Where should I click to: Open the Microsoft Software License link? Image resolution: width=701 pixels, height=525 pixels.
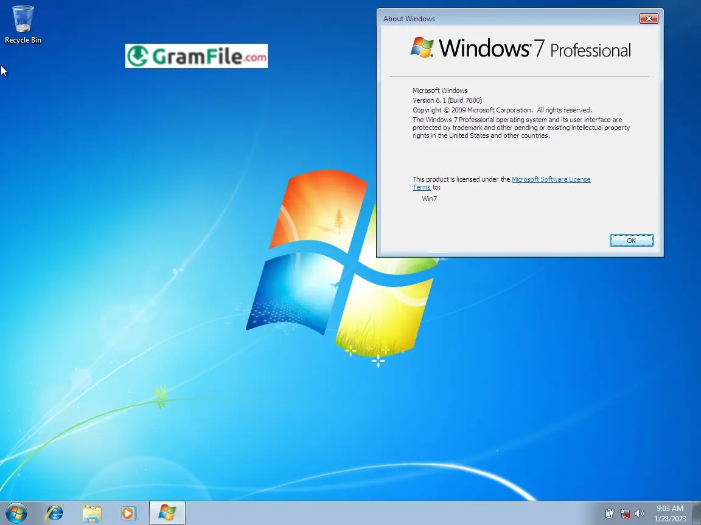tap(551, 179)
